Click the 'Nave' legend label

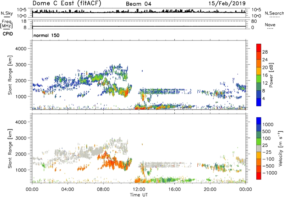270,25
